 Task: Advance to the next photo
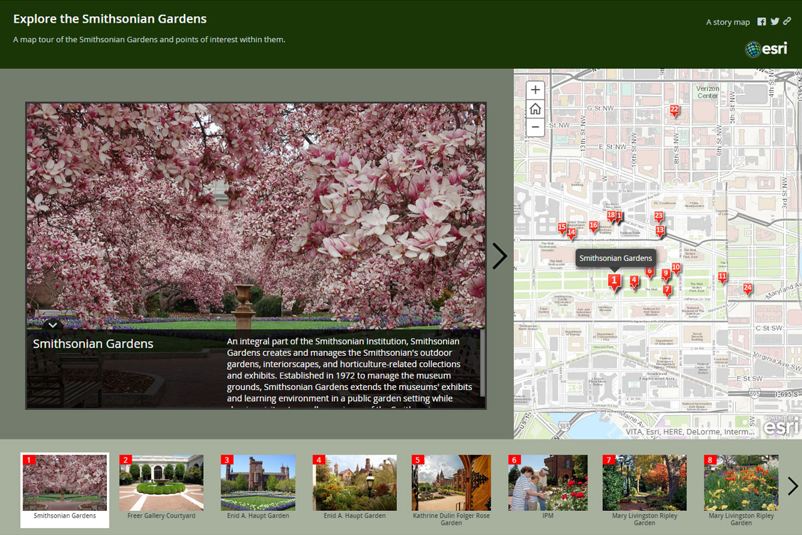pyautogui.click(x=499, y=256)
